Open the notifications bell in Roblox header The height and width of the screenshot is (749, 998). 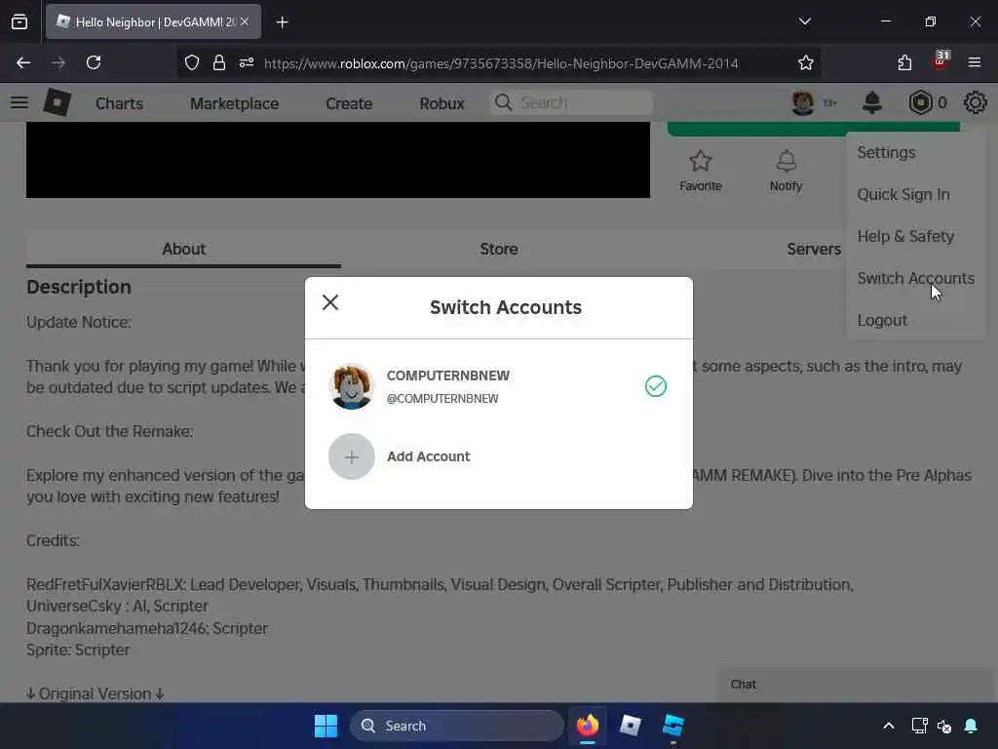pos(872,102)
